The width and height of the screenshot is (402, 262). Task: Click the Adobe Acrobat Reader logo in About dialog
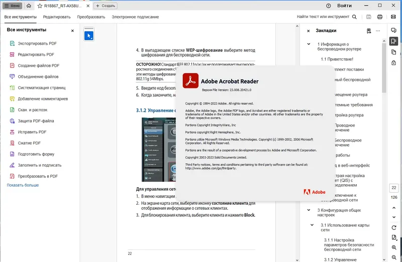(190, 81)
